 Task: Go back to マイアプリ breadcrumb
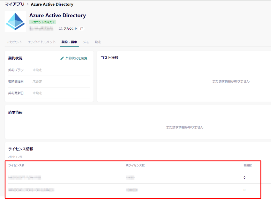click(15, 4)
